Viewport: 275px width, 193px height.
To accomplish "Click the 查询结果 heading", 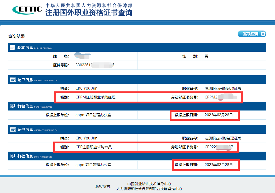I will point(16,36).
